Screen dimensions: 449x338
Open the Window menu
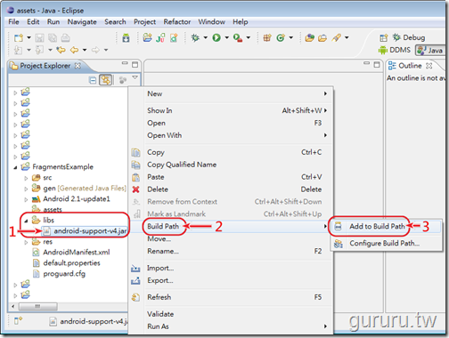tap(211, 22)
